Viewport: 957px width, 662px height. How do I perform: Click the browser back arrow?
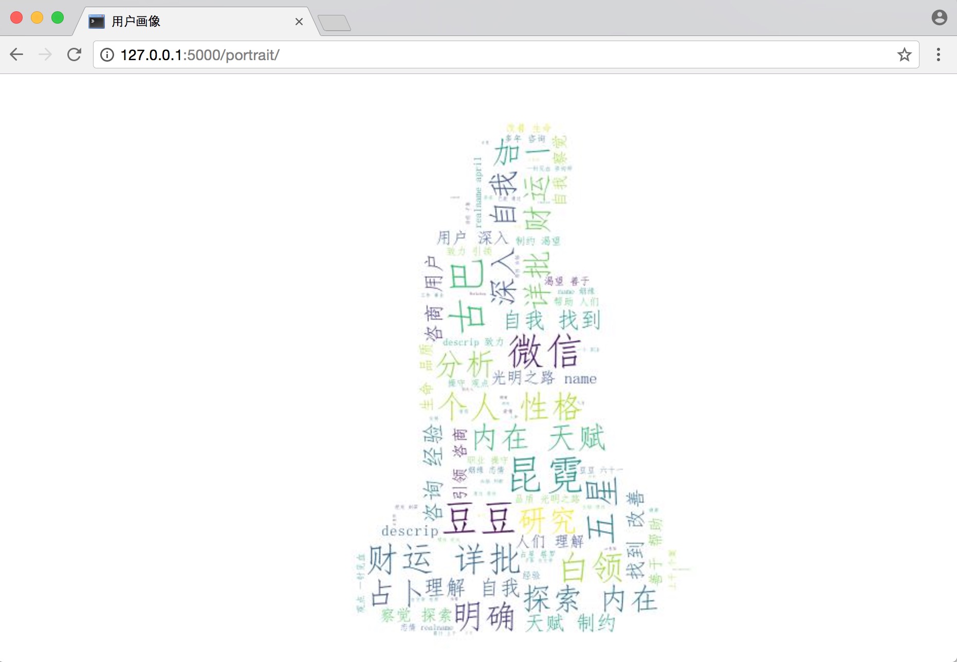[x=16, y=54]
